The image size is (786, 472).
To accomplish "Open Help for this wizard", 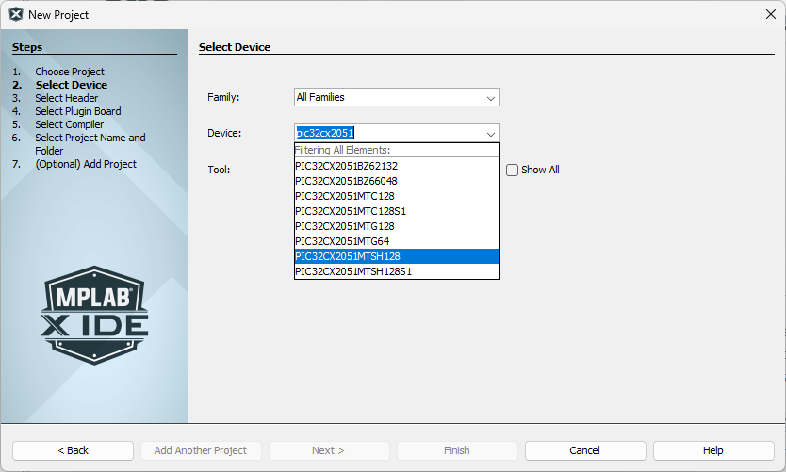I will [712, 450].
